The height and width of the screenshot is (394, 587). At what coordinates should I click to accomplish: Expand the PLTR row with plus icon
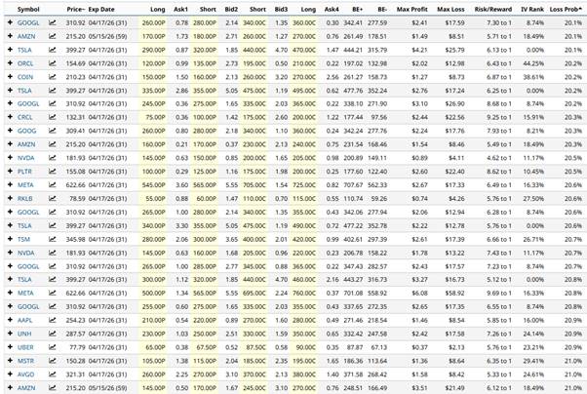pyautogui.click(x=10, y=172)
